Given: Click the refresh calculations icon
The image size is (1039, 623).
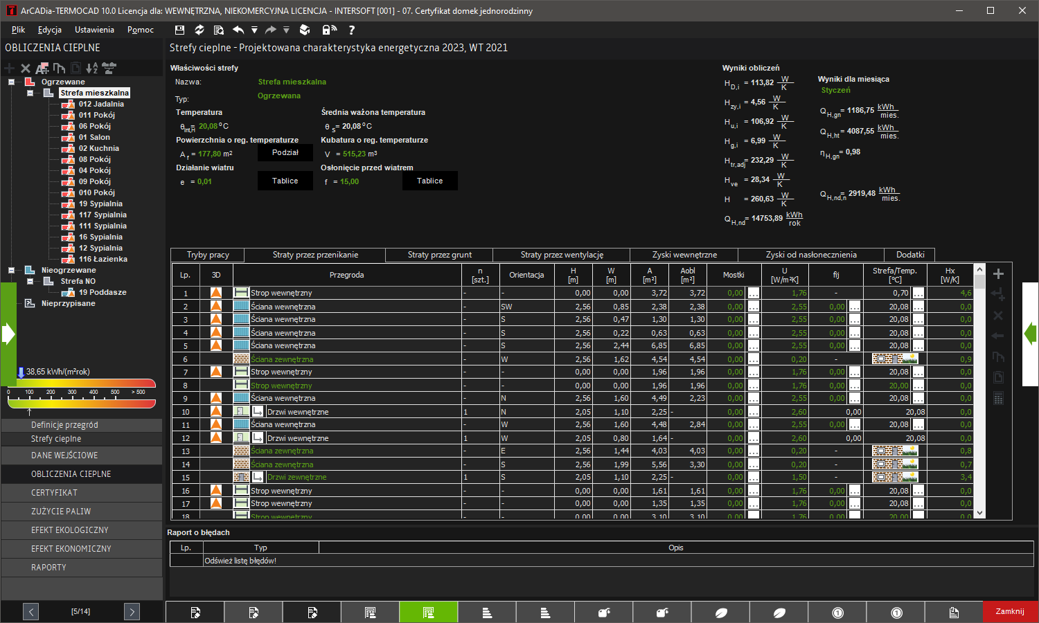Looking at the screenshot, I should (x=199, y=30).
